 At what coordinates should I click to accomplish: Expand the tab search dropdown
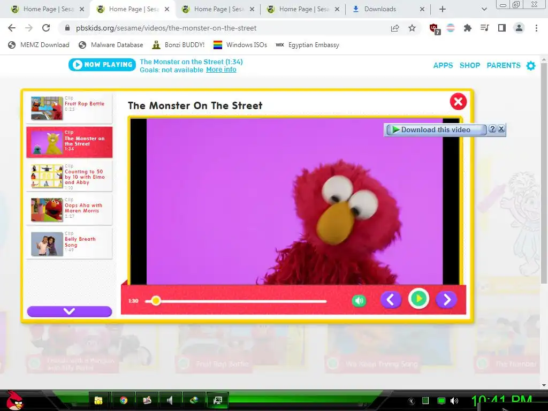[484, 9]
